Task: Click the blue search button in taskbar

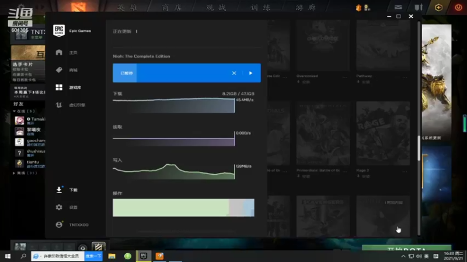Action: point(93,256)
